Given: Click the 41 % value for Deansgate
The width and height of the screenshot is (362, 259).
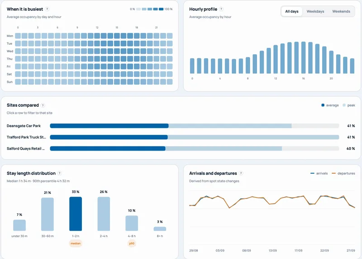Looking at the screenshot, I should click(351, 126).
